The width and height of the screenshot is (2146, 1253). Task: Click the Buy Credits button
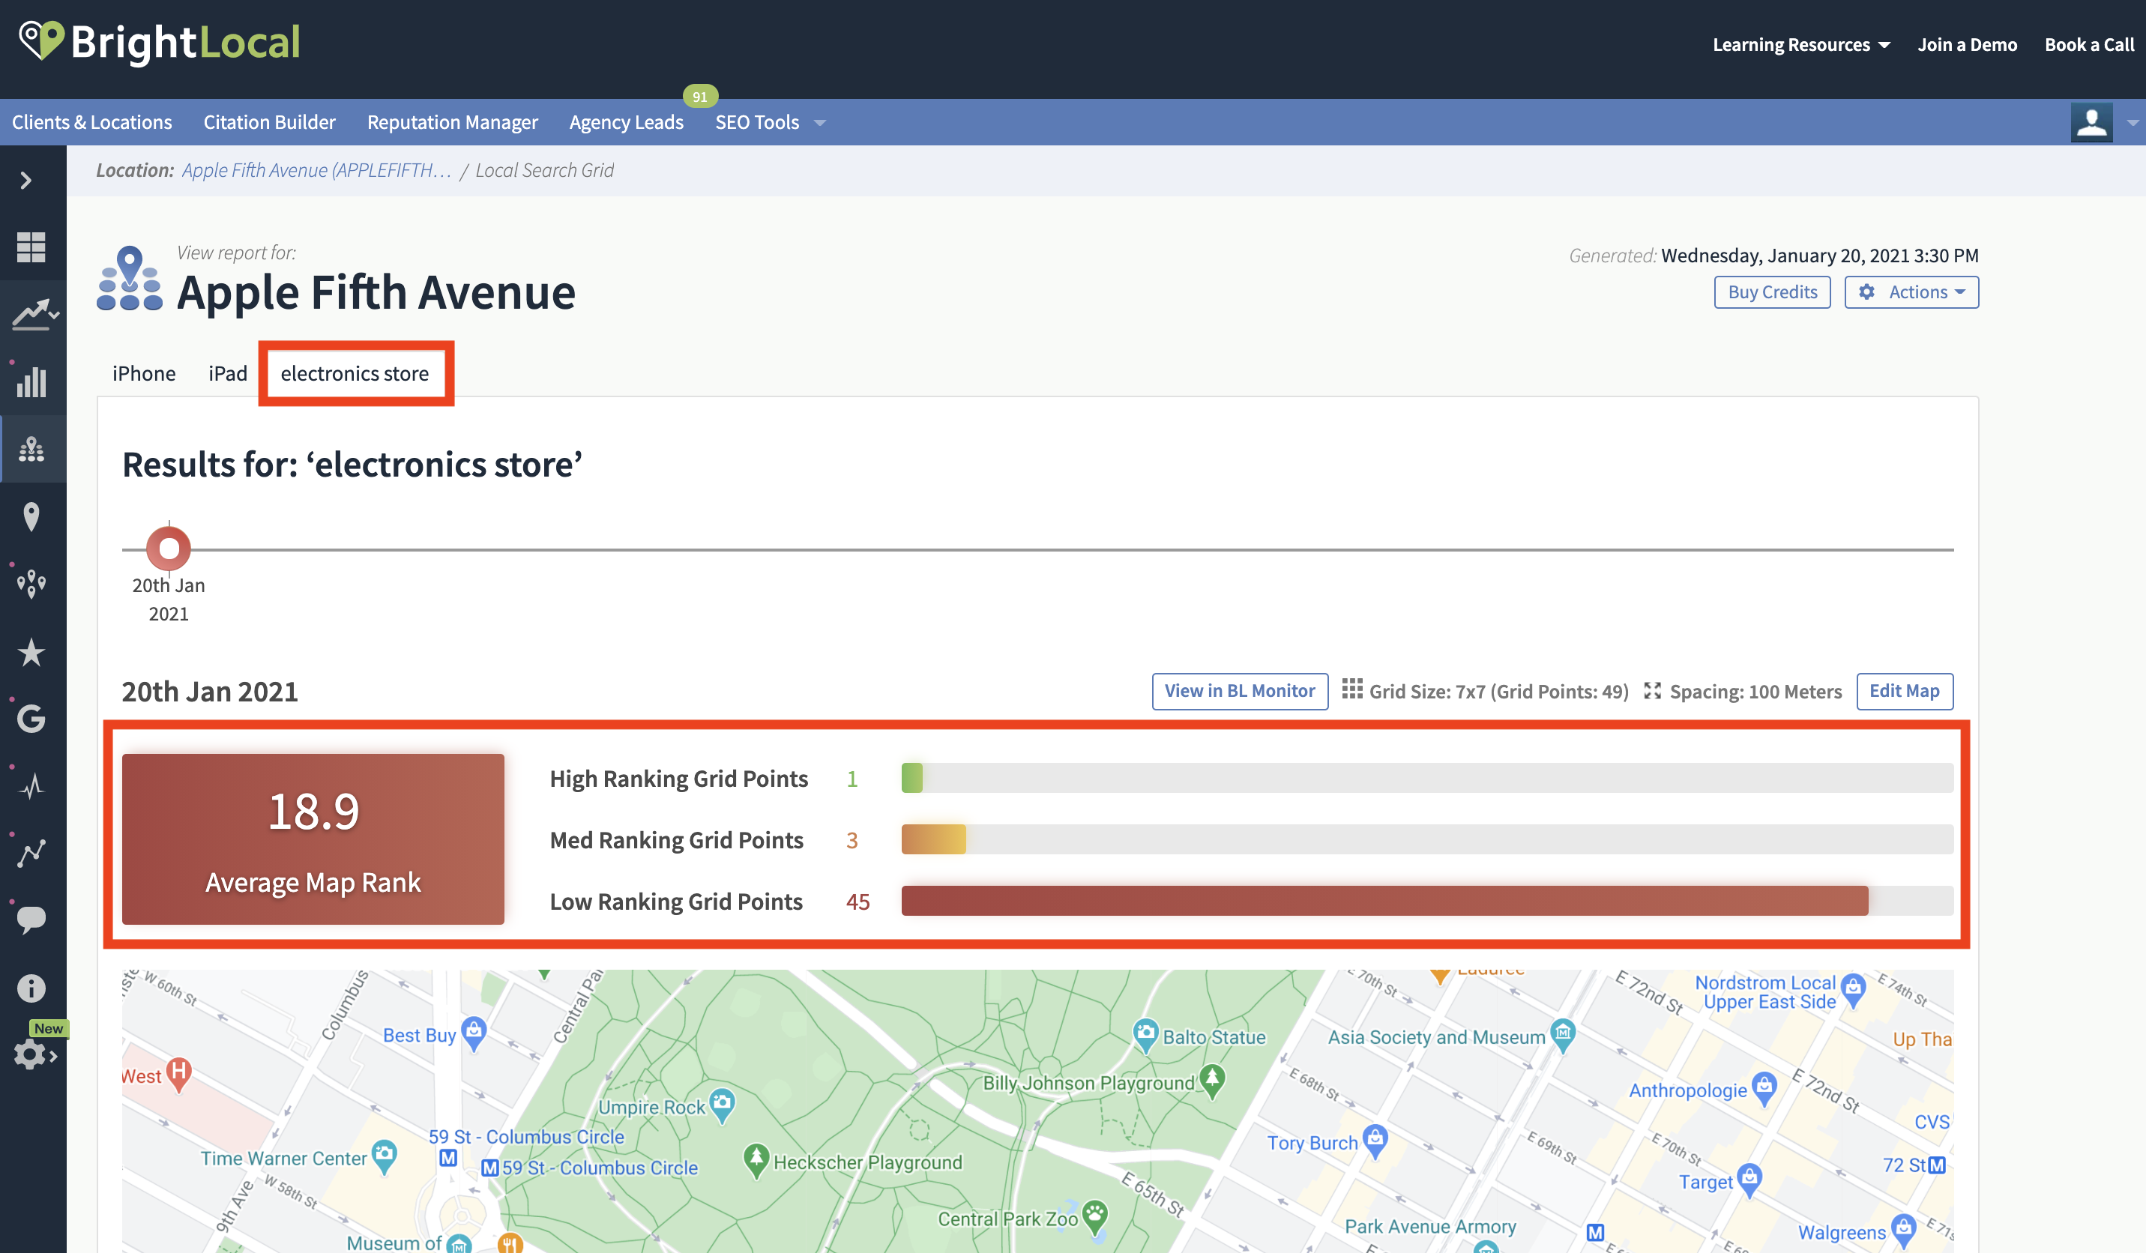coord(1772,292)
